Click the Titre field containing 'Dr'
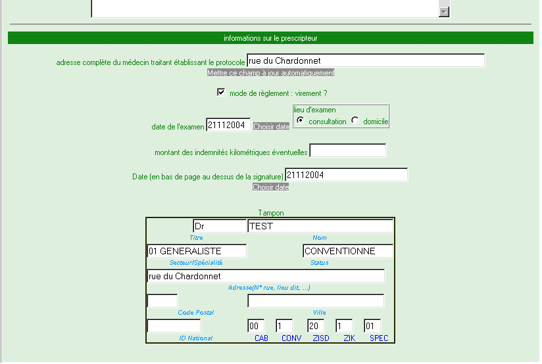This screenshot has height=364, width=542. tap(219, 227)
